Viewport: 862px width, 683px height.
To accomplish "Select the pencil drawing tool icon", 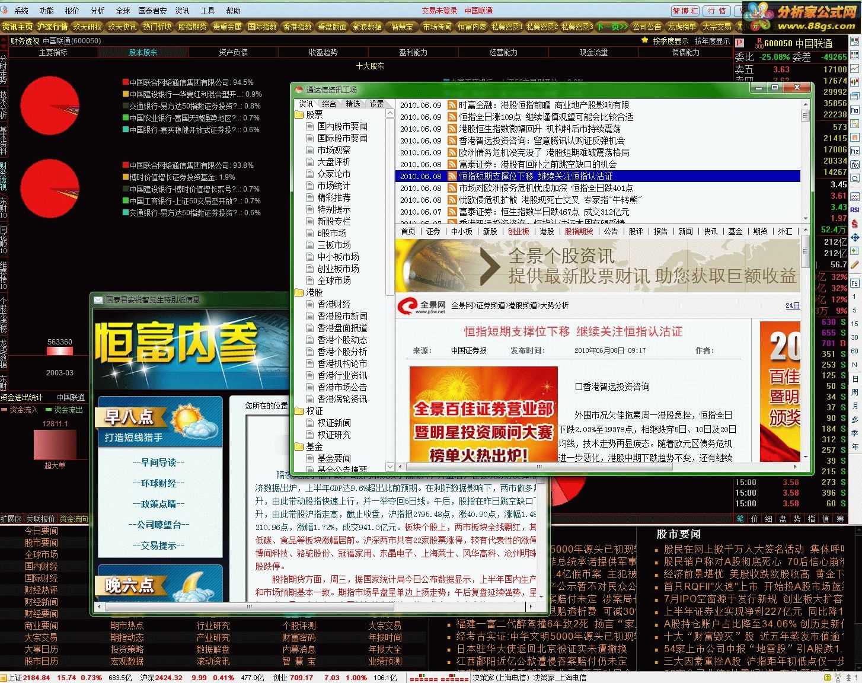I will pos(855,265).
